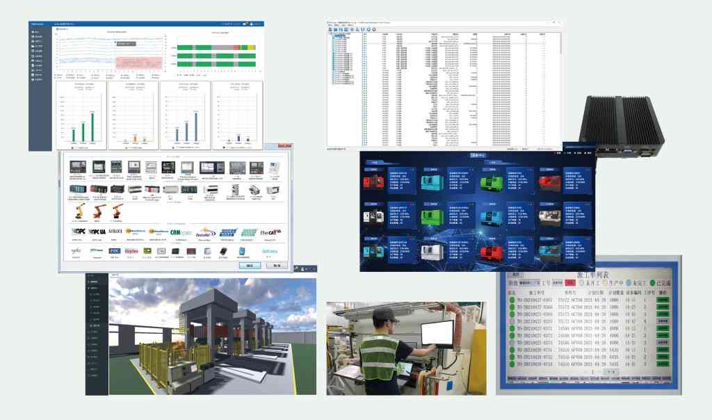Click first toolbar icon in data table window
Viewport: 712px width, 420px height.
pos(331,29)
